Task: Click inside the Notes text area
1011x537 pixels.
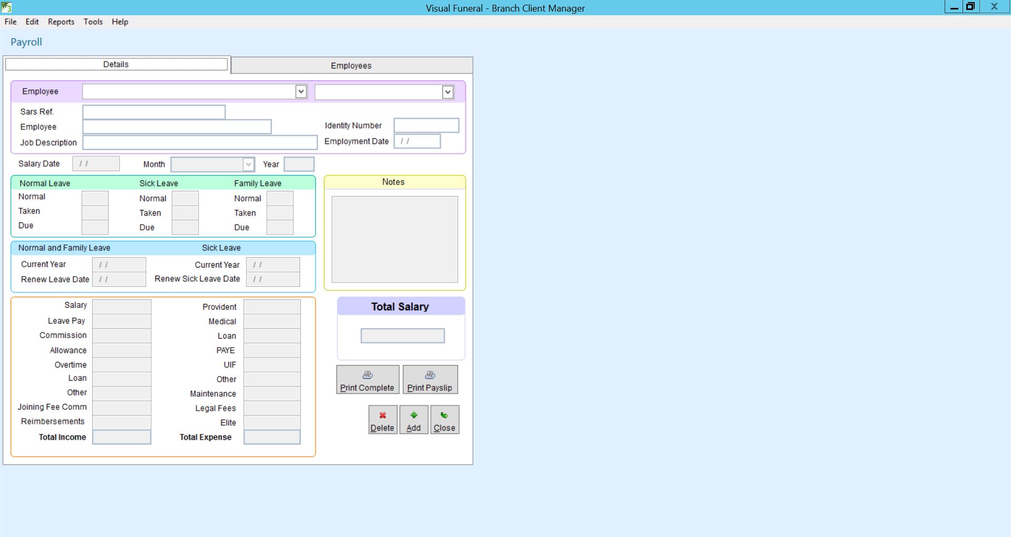Action: [394, 239]
